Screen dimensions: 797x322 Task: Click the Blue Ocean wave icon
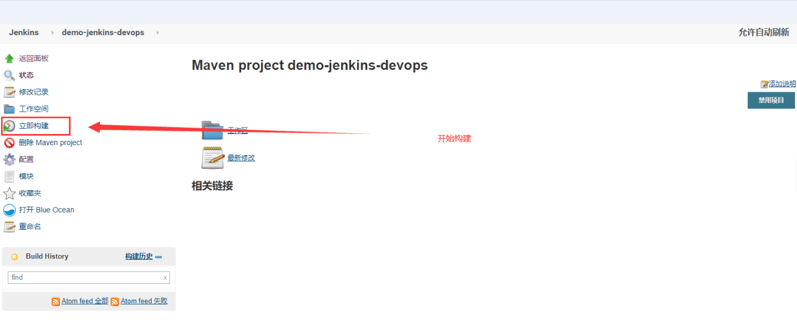click(x=9, y=210)
